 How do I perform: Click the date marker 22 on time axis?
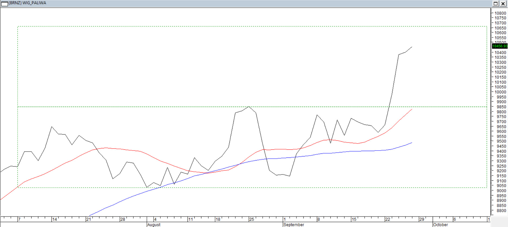click(x=388, y=219)
